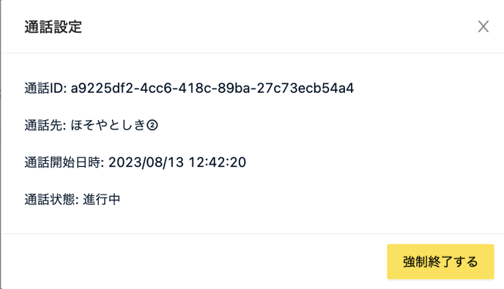504x289 pixels.
Task: Close the 通話設定 dialog with the X icon
Action: click(x=483, y=26)
